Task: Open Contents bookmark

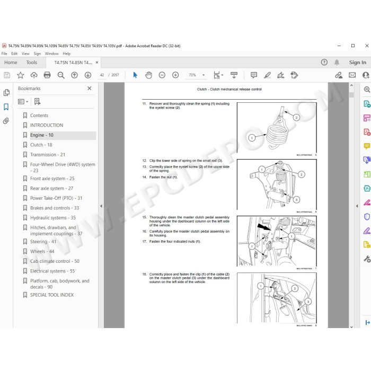Action: click(x=39, y=116)
